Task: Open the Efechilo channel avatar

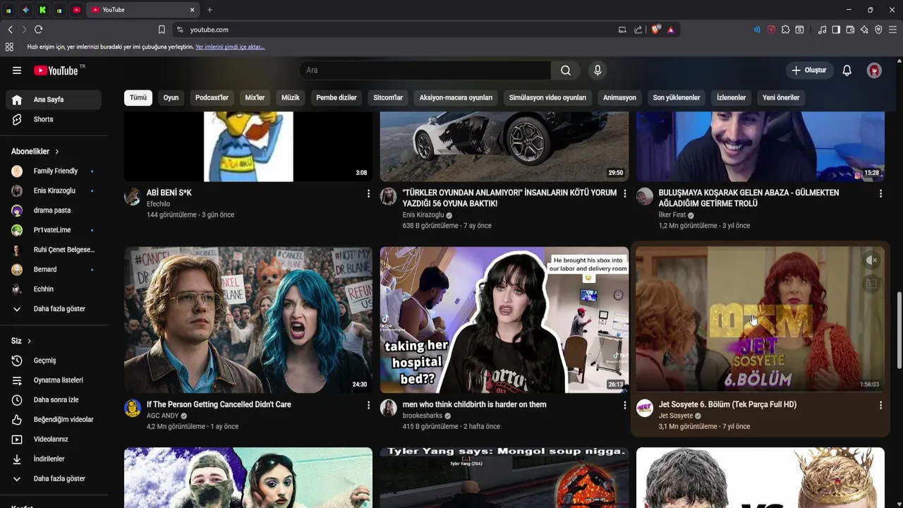Action: click(133, 197)
